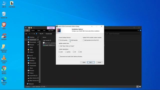This screenshot has width=160, height=90.
Task: Click the Back button in setup
Action: [83, 62]
